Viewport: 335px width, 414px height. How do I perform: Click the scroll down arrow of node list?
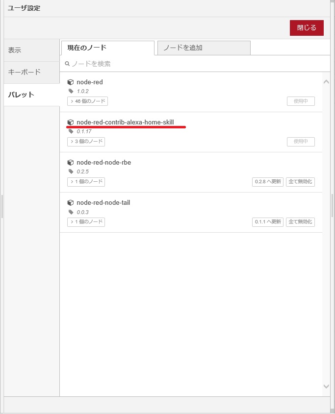point(326,386)
